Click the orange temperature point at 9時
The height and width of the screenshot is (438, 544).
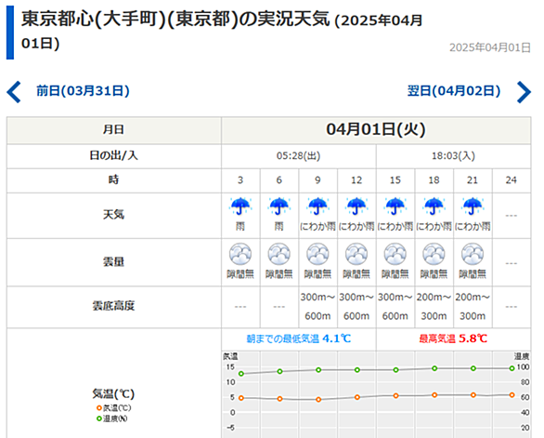[x=318, y=400]
